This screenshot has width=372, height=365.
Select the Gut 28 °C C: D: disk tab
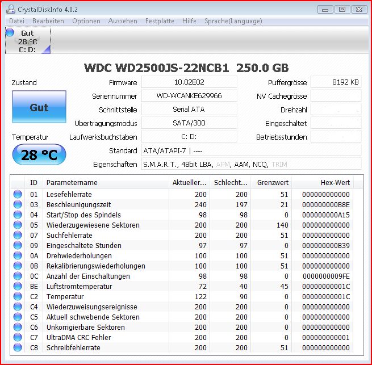coord(28,40)
